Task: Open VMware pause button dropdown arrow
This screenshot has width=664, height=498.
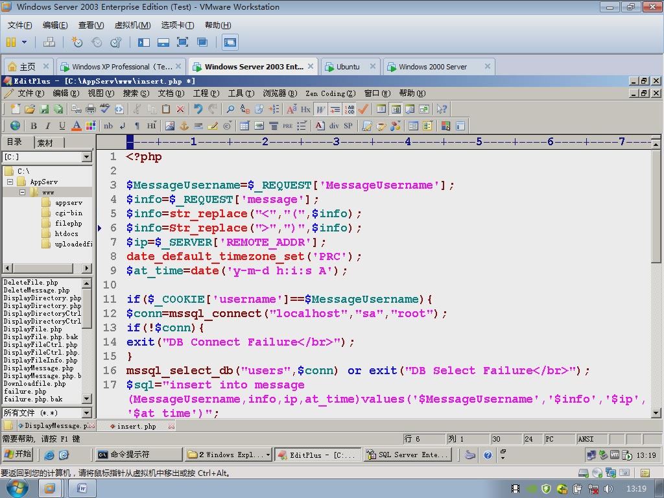Action: [24, 42]
